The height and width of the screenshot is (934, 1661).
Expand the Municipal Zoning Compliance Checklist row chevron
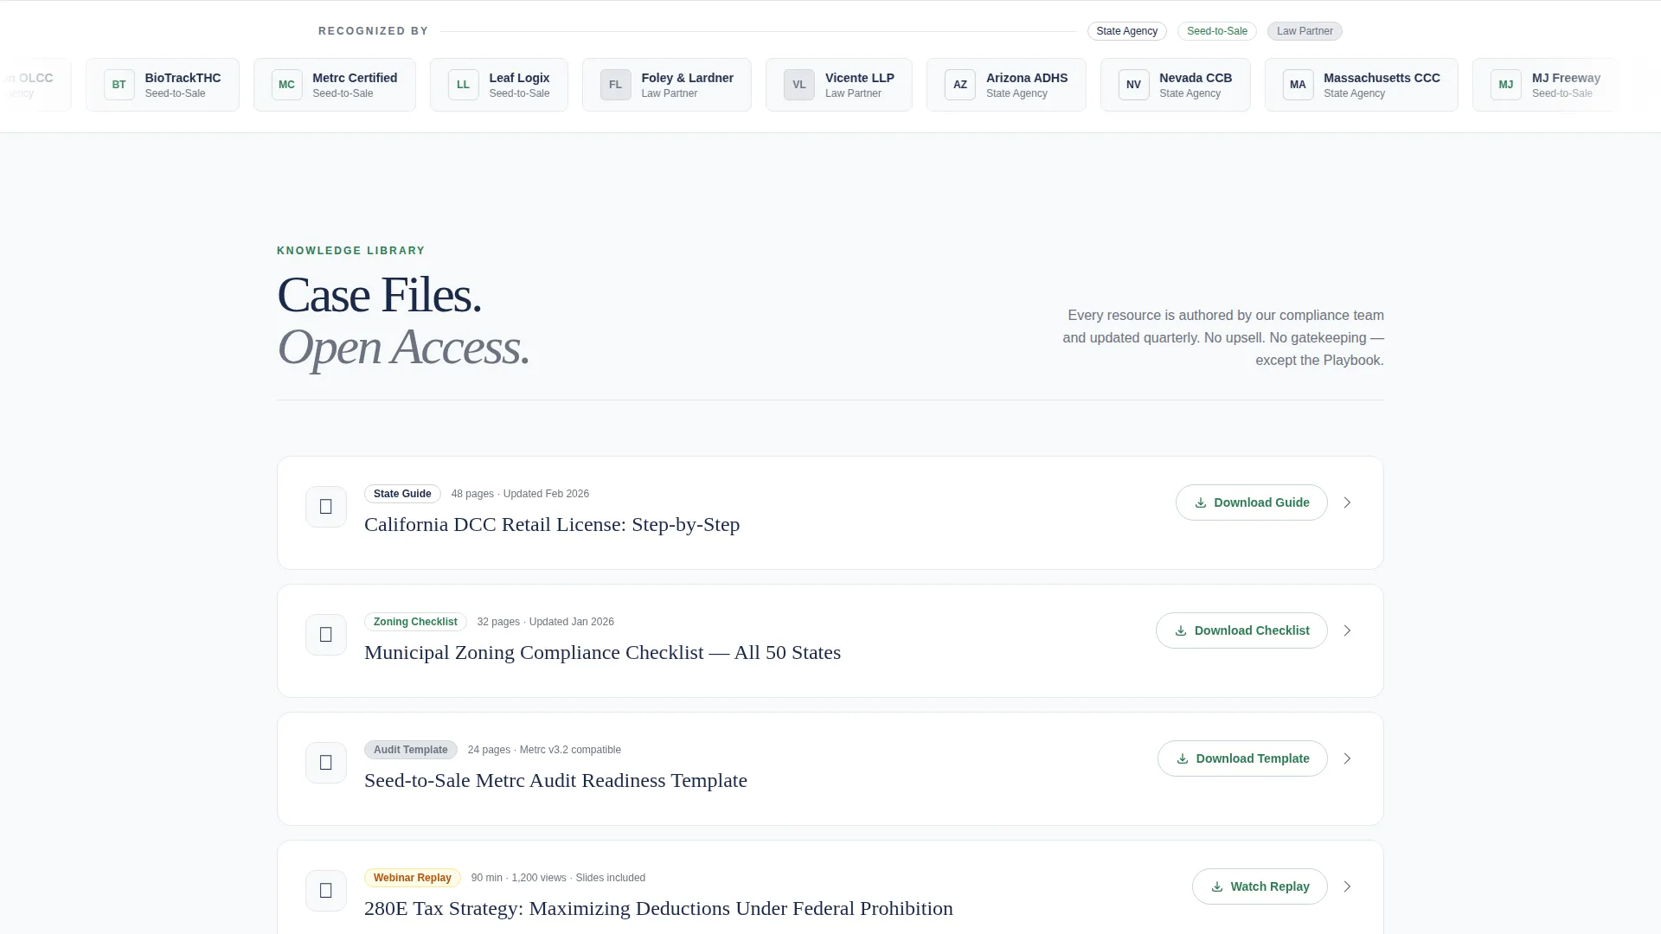pos(1347,630)
